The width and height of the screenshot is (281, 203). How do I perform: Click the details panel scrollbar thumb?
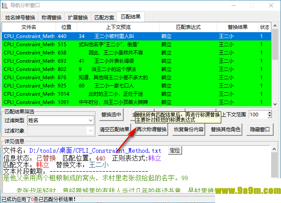point(274,165)
